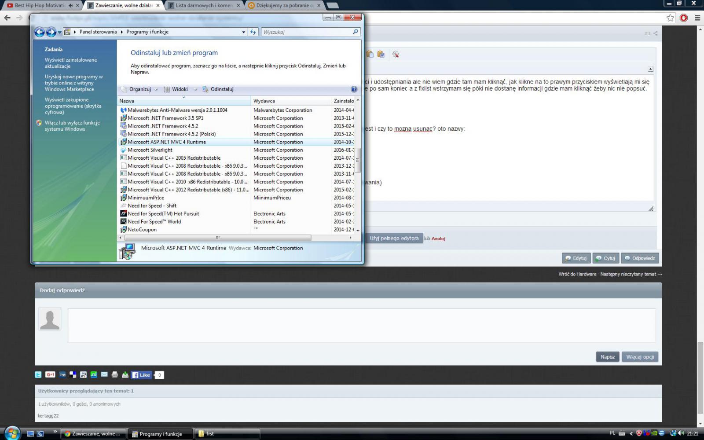The image size is (704, 440).
Task: Click the NVIDIA tray icon
Action: (654, 433)
